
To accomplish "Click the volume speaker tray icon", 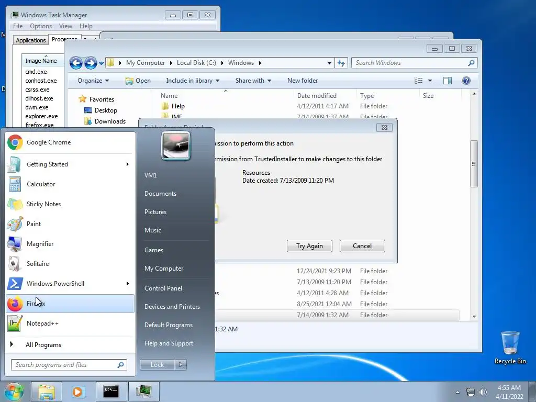I will click(483, 392).
